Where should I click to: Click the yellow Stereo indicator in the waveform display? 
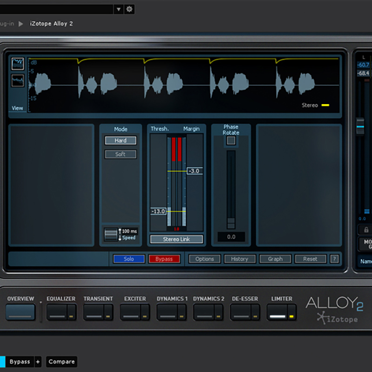pos(325,105)
